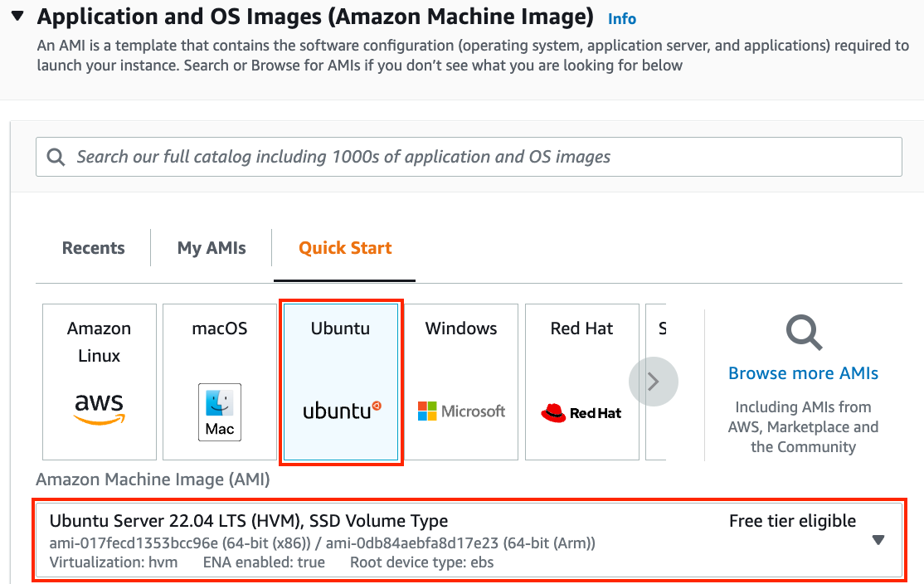The width and height of the screenshot is (924, 584).
Task: Open the Info link beside the heading
Action: [x=622, y=18]
